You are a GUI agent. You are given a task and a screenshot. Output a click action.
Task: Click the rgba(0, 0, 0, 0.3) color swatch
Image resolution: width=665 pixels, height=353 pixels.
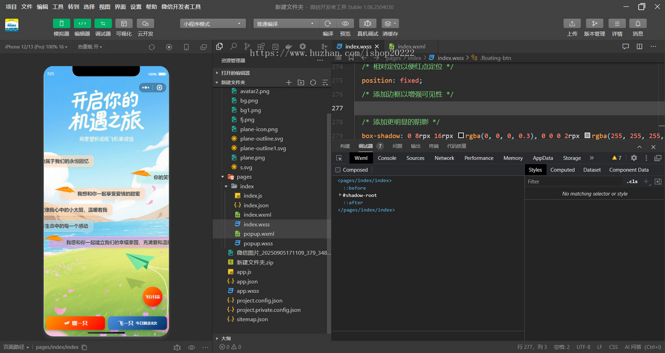(x=461, y=136)
